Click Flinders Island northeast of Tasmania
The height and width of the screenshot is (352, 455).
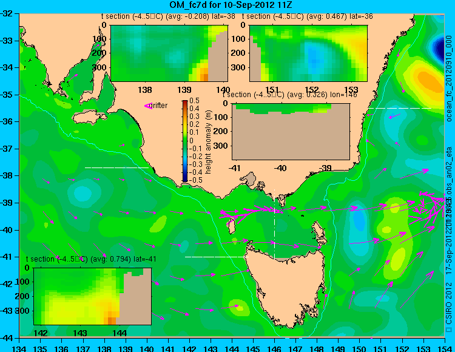click(318, 230)
